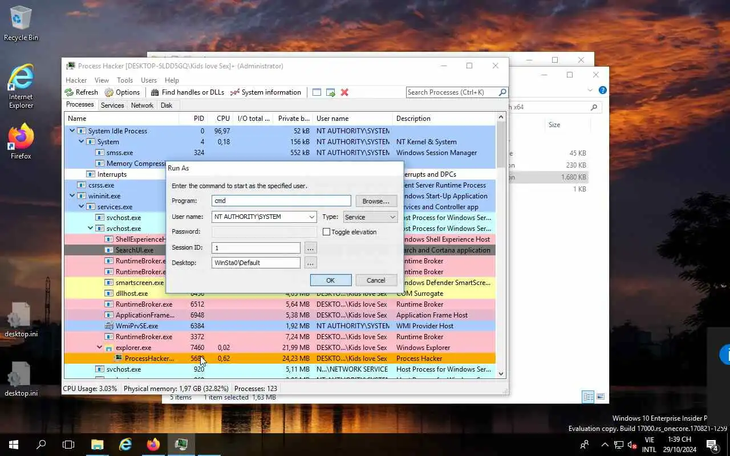Open Action Center notifications
730x456 pixels.
712,445
